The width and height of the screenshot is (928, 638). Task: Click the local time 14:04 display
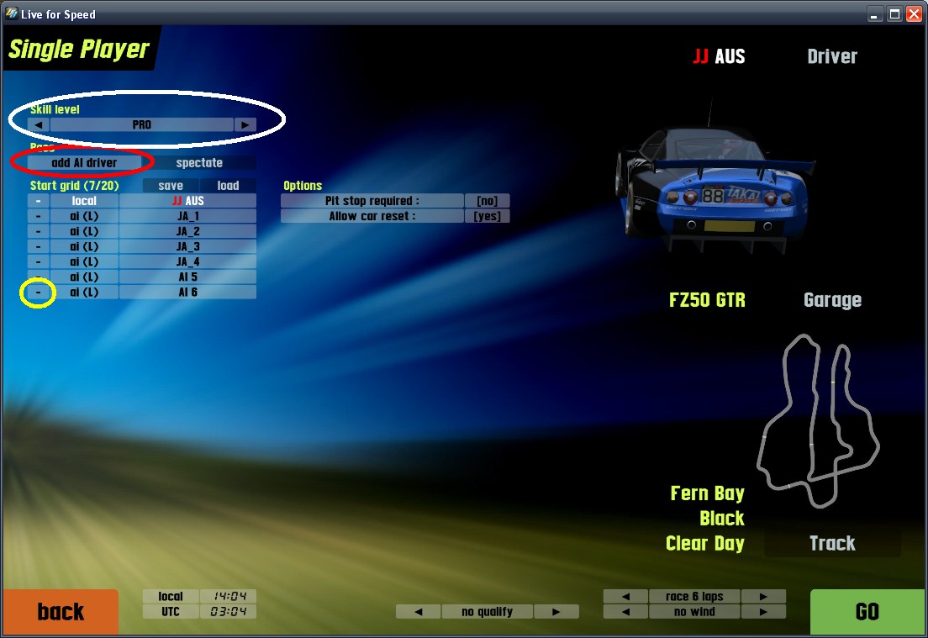tap(229, 597)
